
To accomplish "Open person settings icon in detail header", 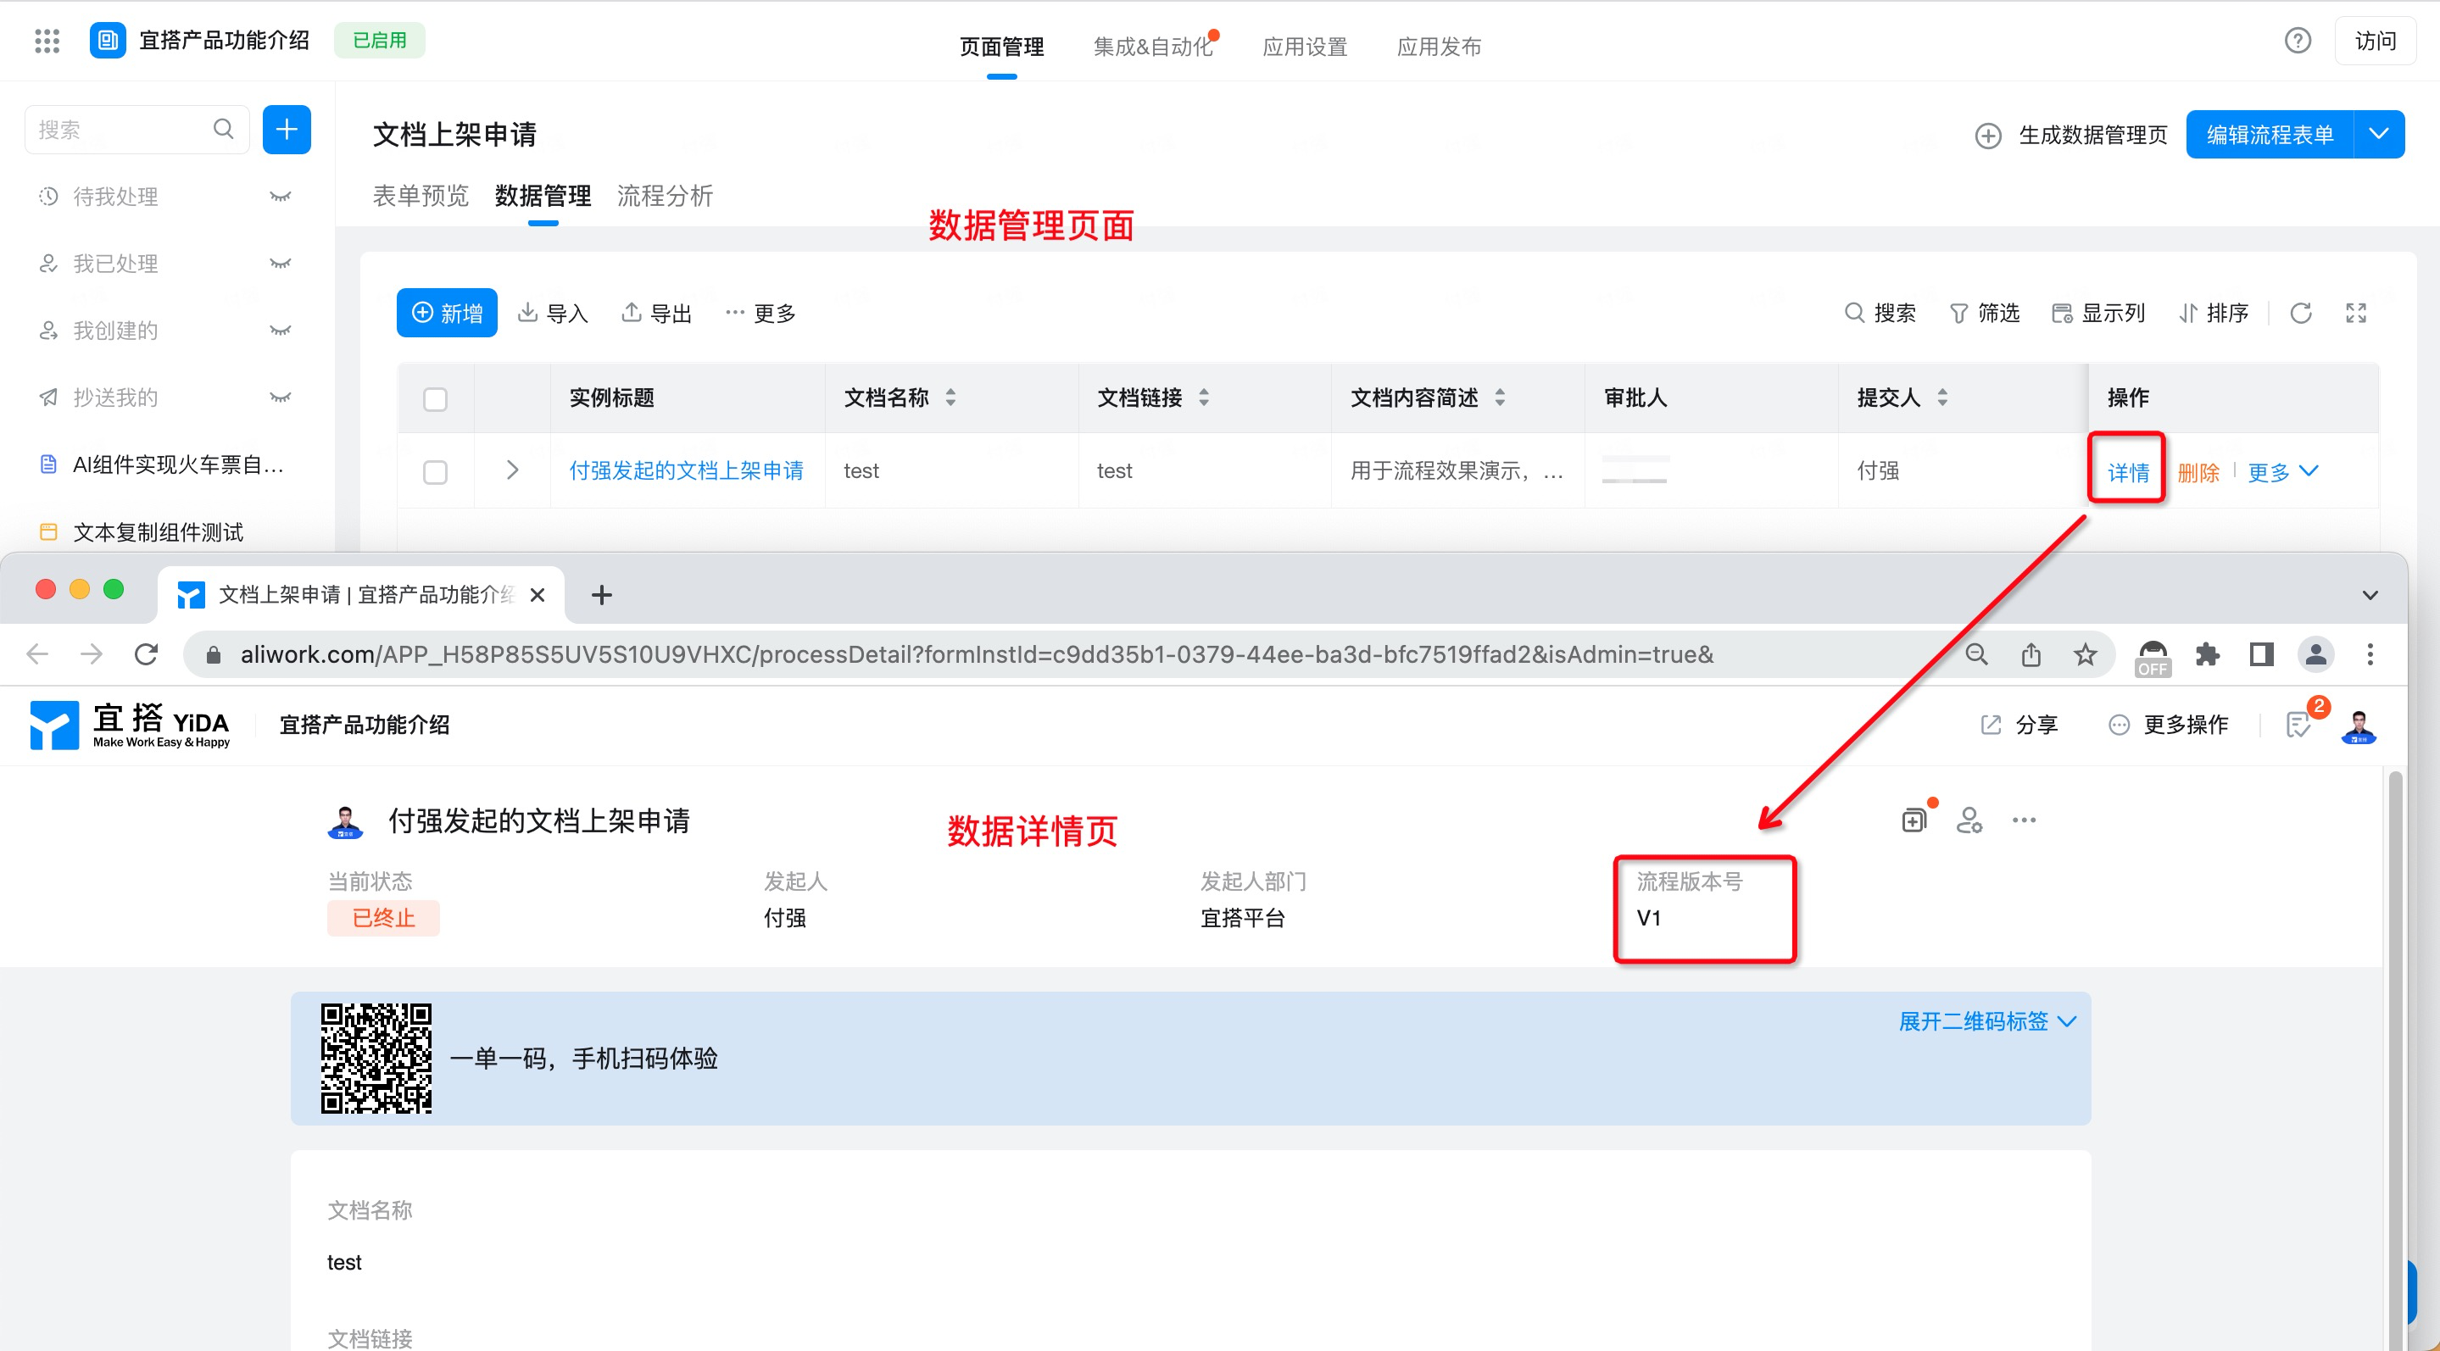I will coord(1969,820).
